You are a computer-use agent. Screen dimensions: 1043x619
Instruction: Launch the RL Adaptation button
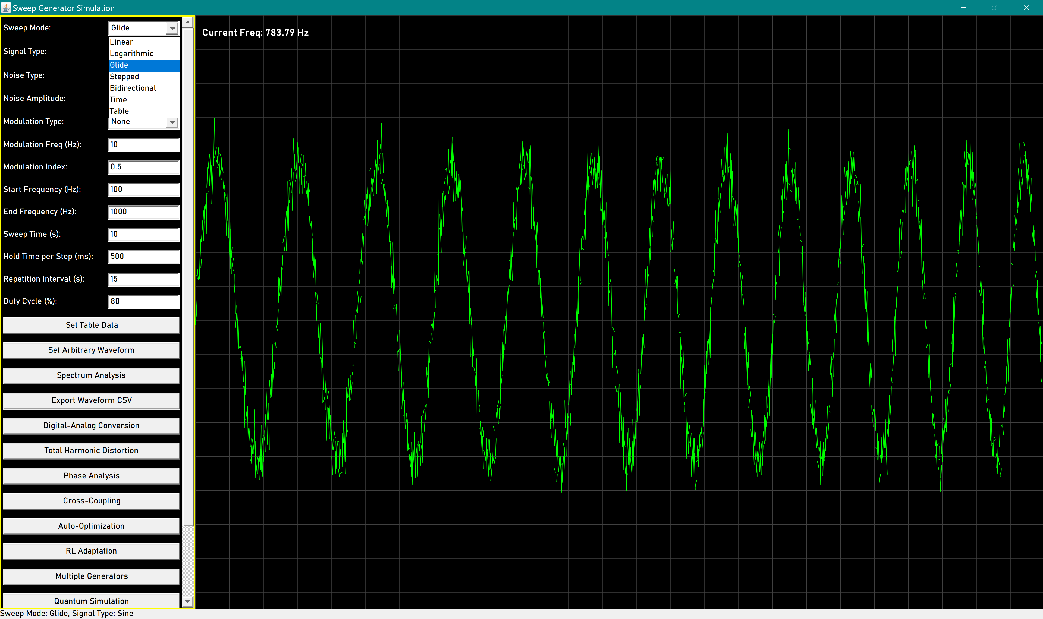(91, 551)
